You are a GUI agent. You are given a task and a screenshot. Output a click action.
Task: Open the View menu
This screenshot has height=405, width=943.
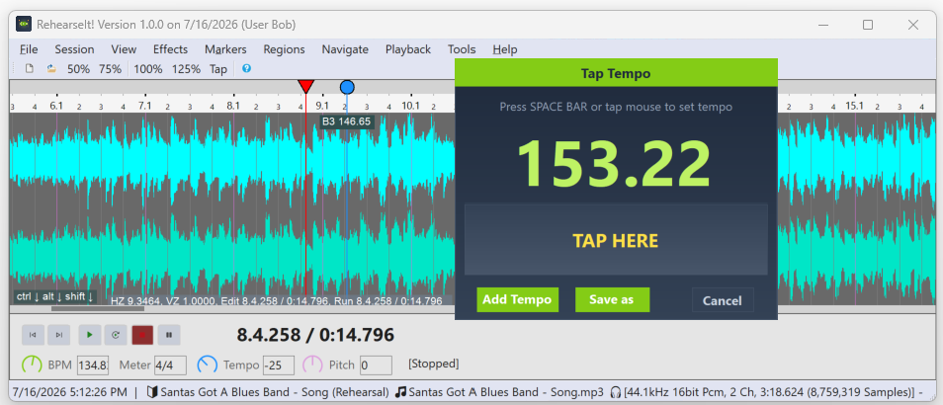[x=124, y=49]
